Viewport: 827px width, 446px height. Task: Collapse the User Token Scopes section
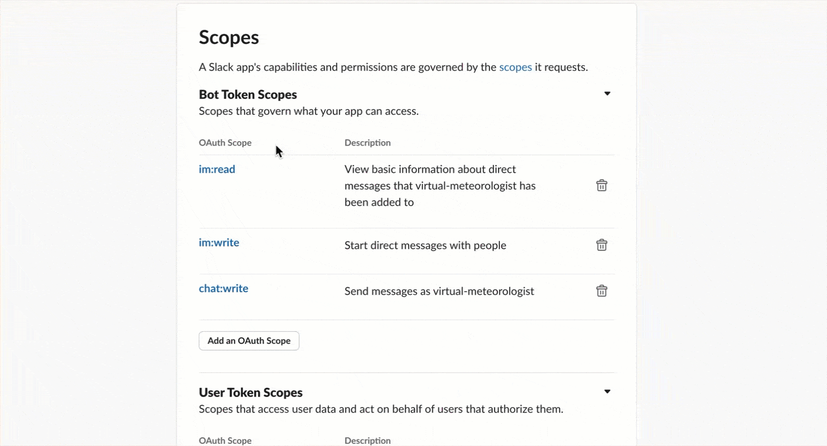(607, 391)
